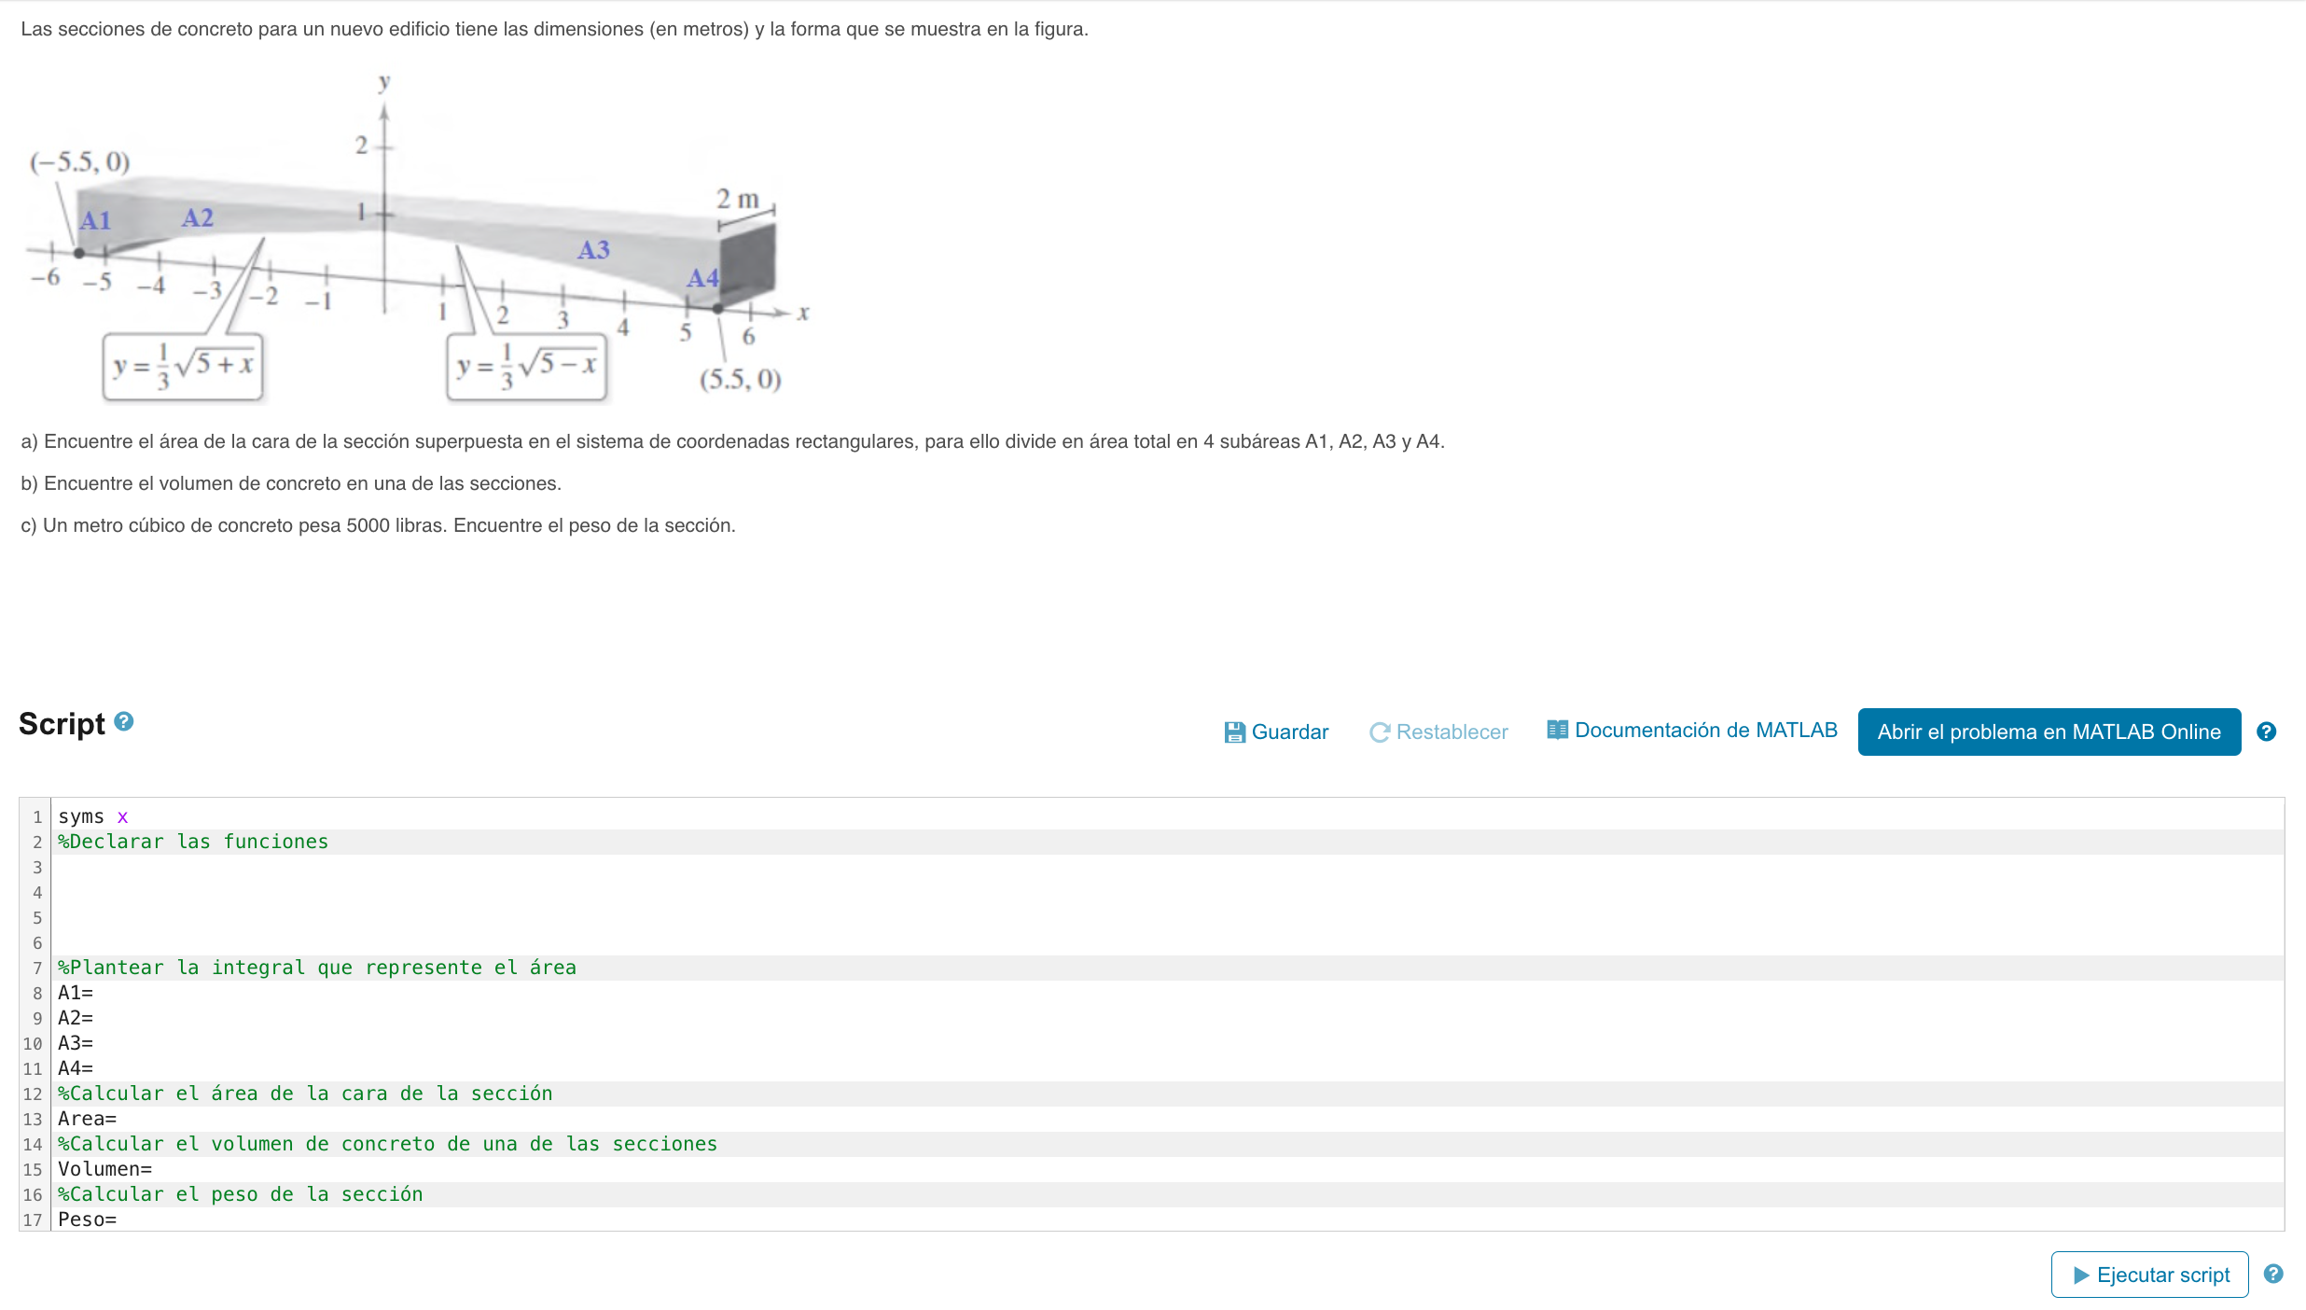Screen dimensions: 2306x1310
Task: Click problem statement part a) text
Action: pos(732,441)
